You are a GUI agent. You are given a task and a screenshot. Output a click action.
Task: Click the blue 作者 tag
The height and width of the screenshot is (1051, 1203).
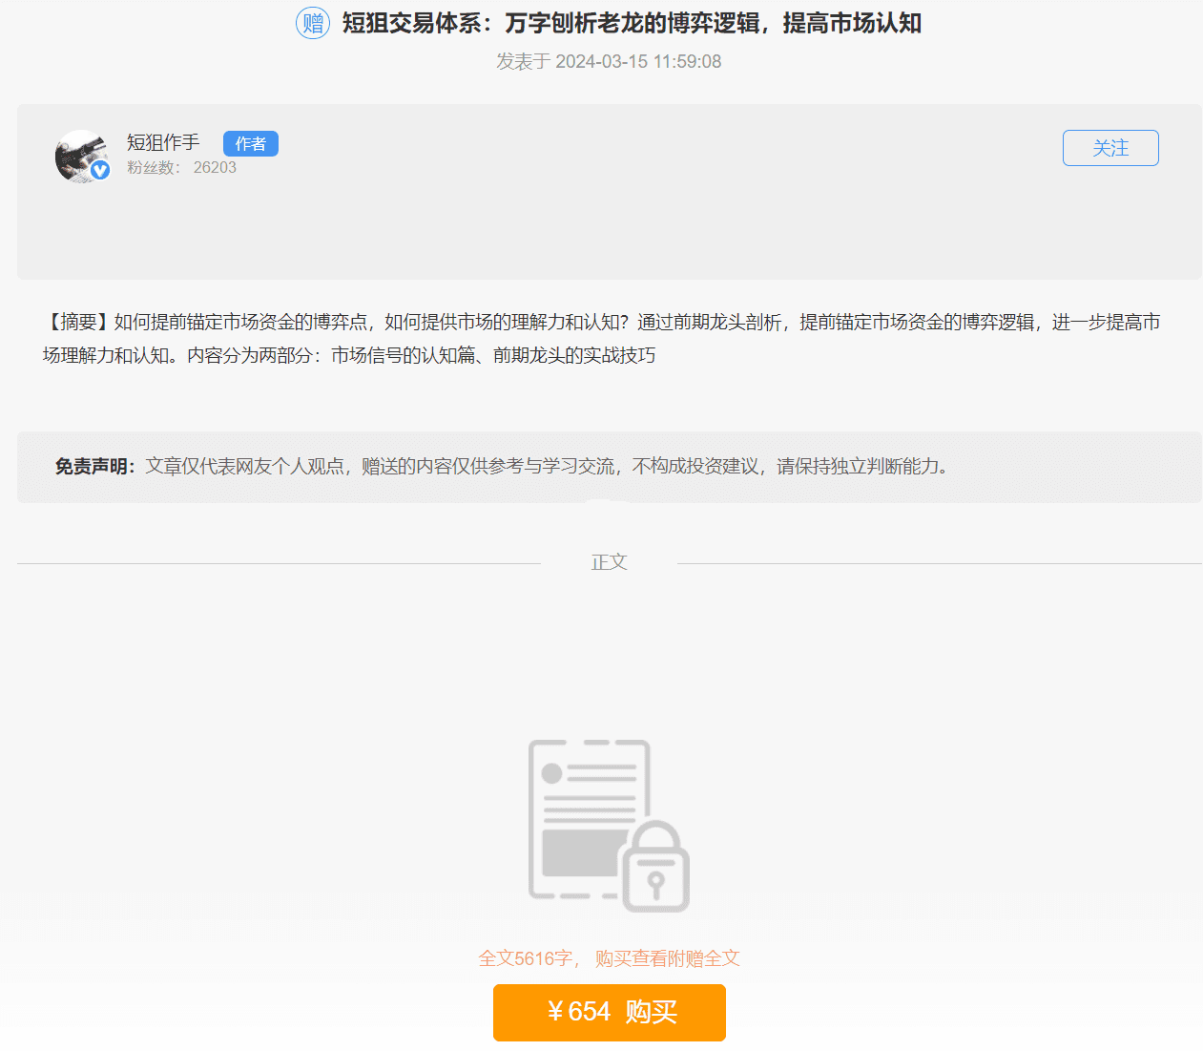click(x=251, y=143)
